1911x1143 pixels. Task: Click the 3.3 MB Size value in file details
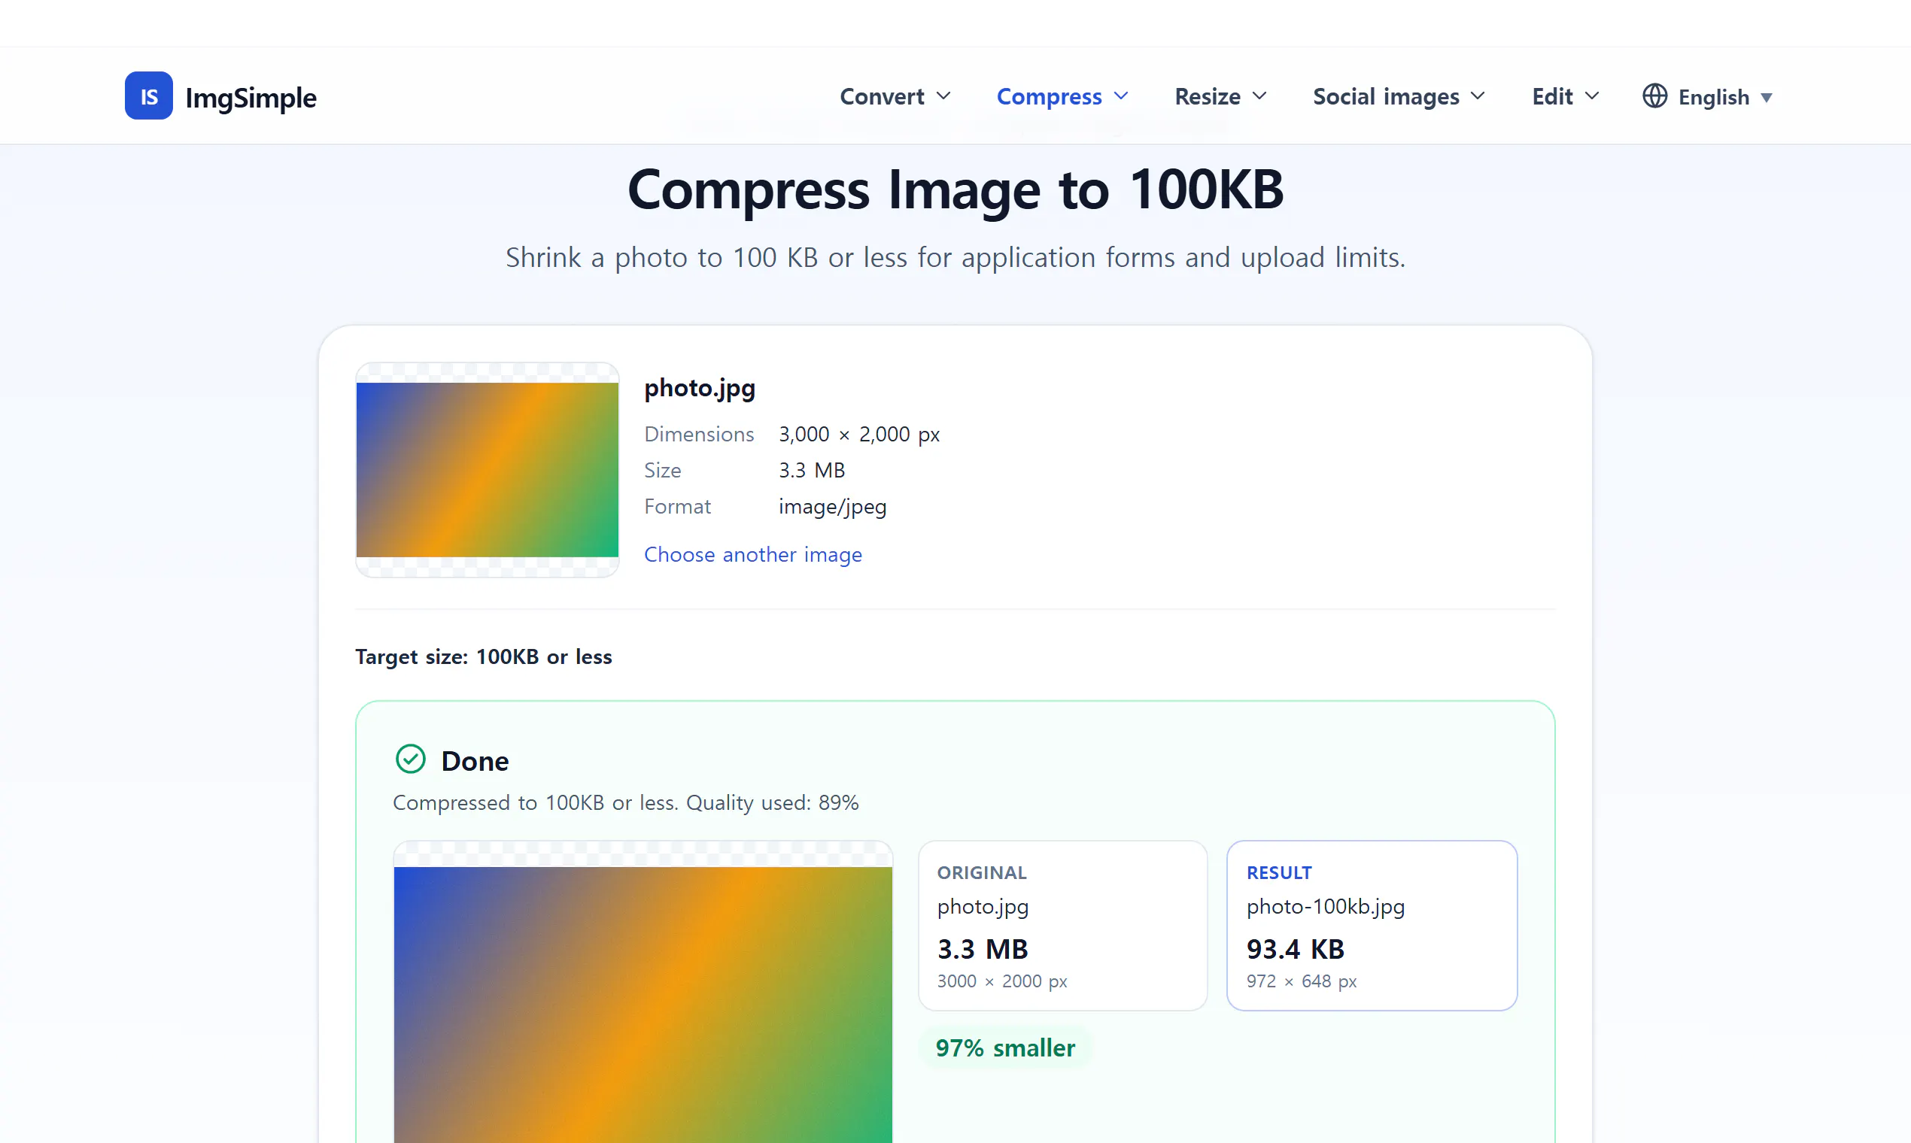(811, 471)
